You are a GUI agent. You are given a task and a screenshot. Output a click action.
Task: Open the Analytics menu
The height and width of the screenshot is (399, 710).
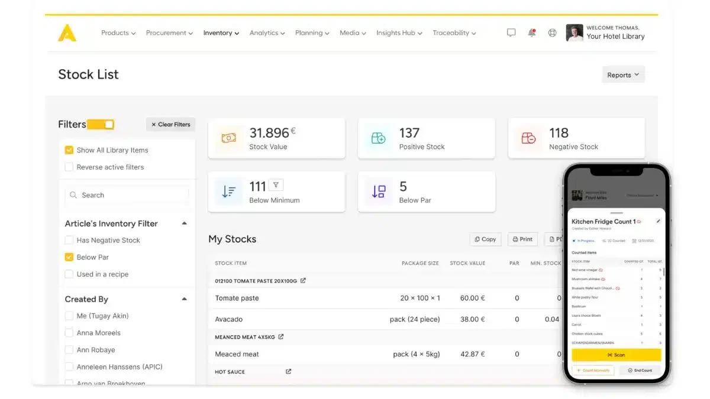[267, 33]
